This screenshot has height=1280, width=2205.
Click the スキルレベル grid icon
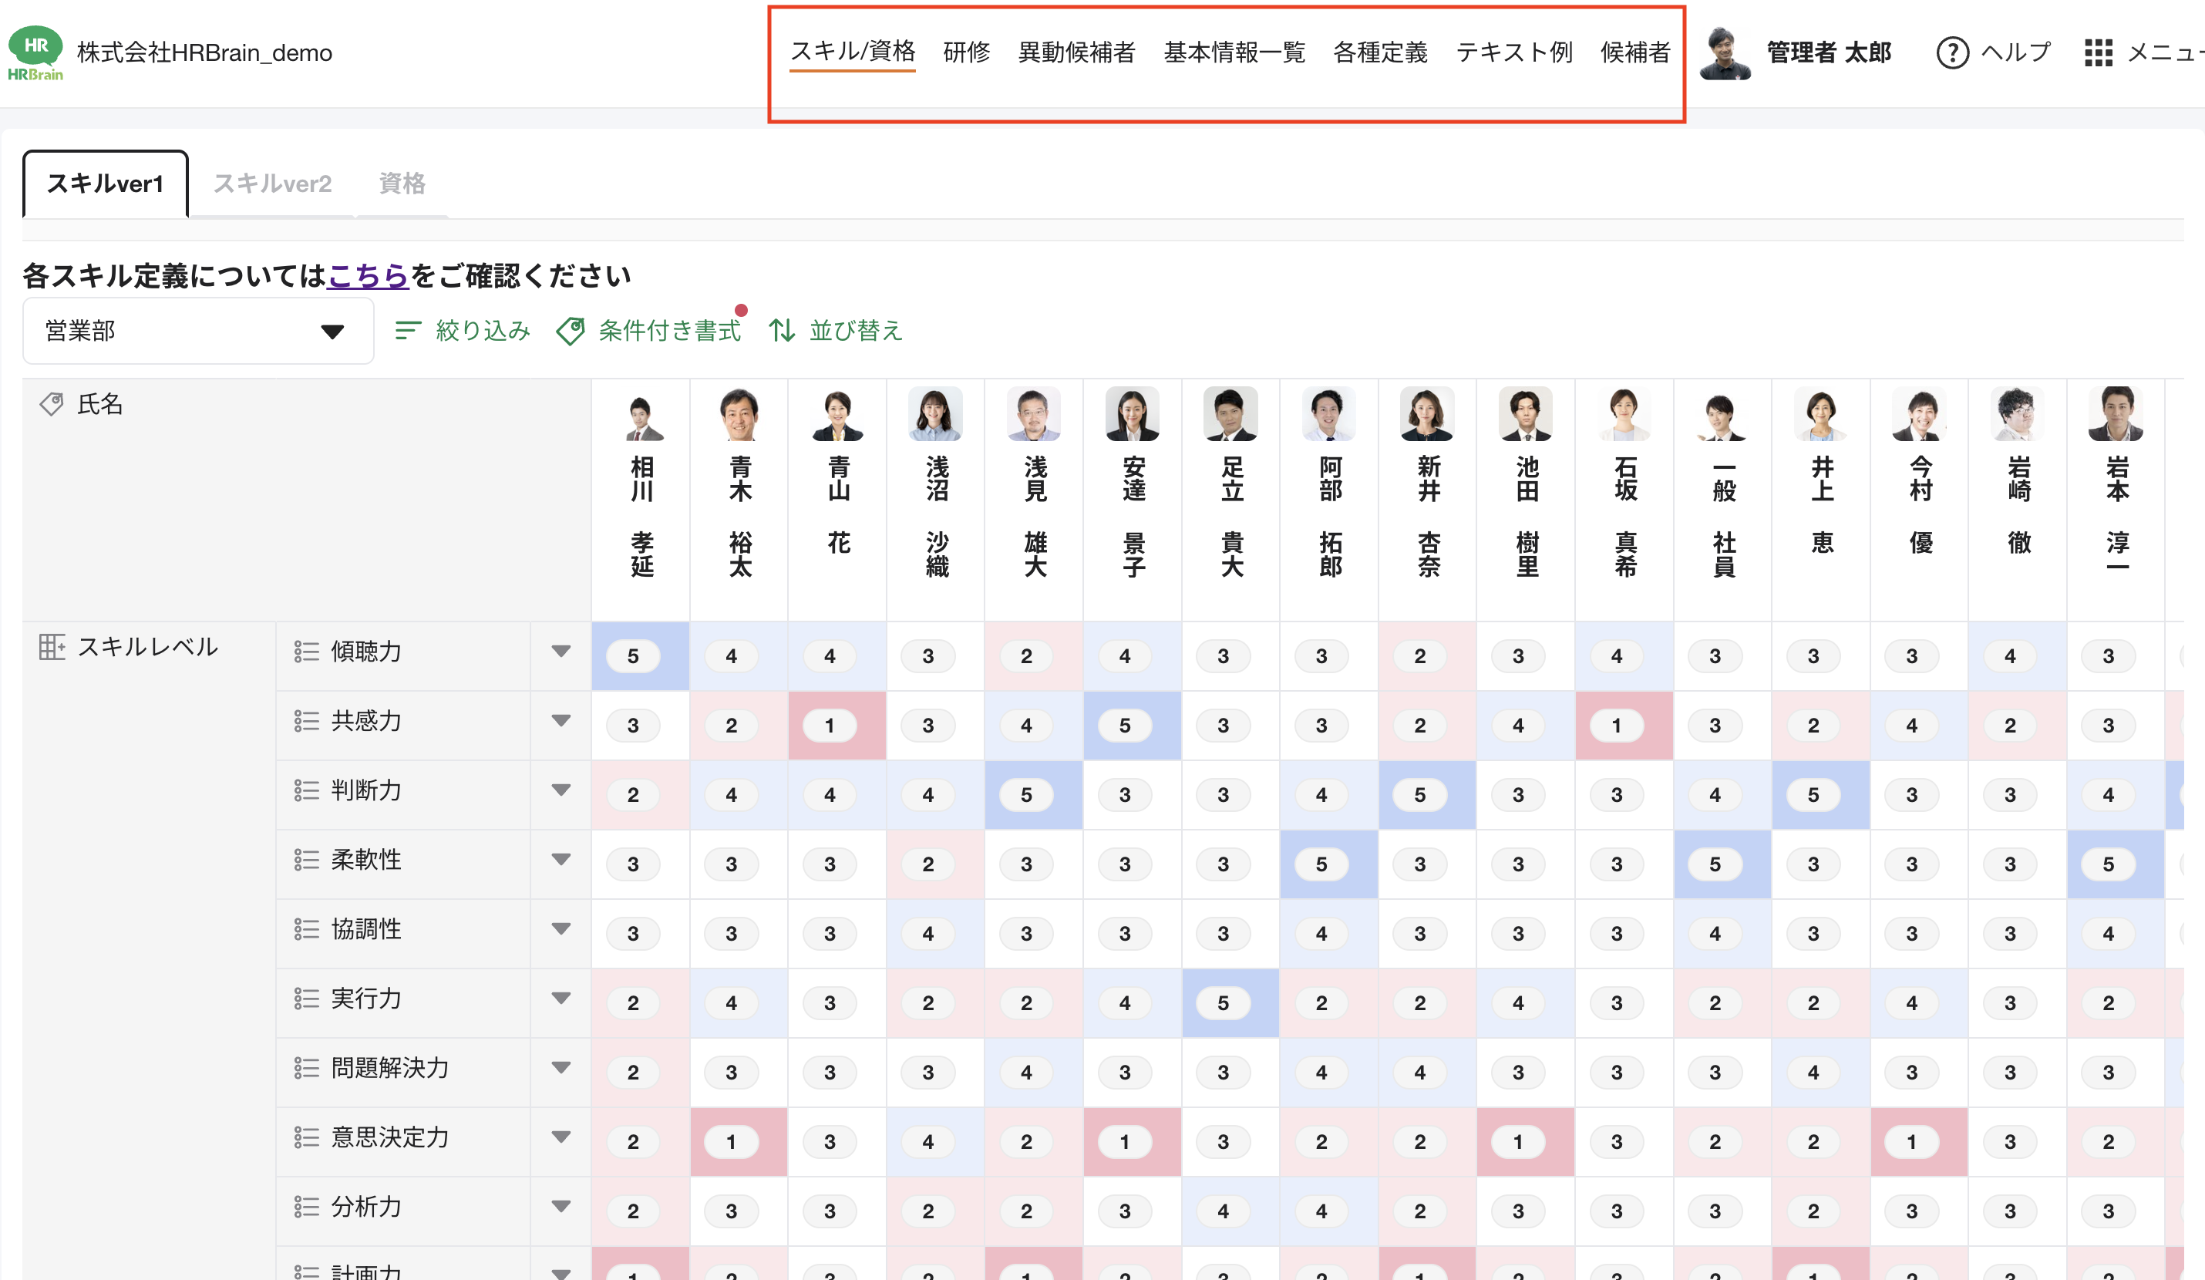[51, 647]
